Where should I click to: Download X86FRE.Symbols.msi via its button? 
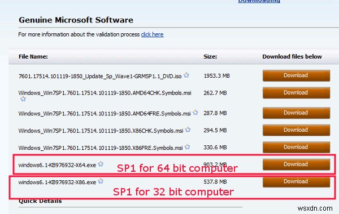(x=296, y=147)
